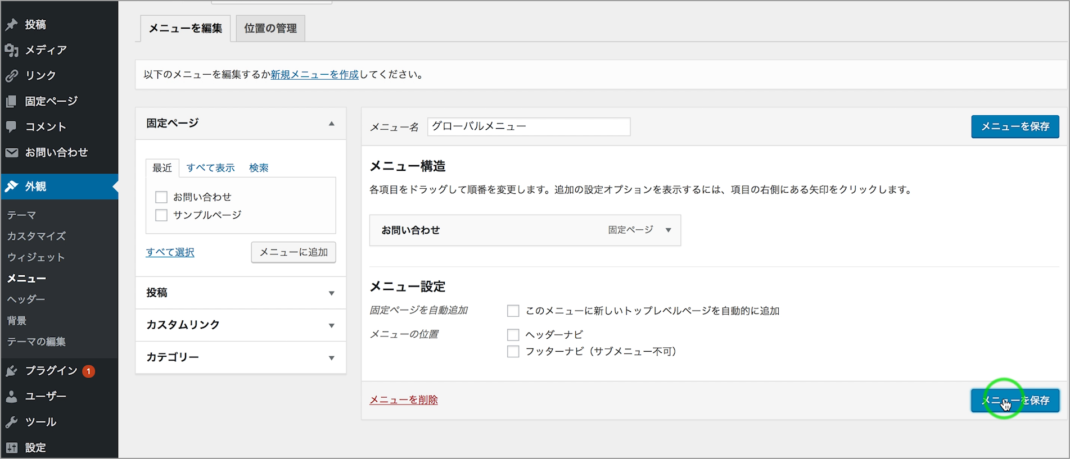Click the envelope icon beside お問い合わせ
This screenshot has width=1070, height=459.
click(12, 153)
